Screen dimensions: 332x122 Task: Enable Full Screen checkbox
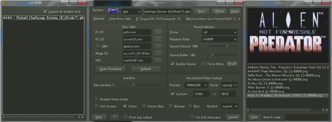click(96, 106)
